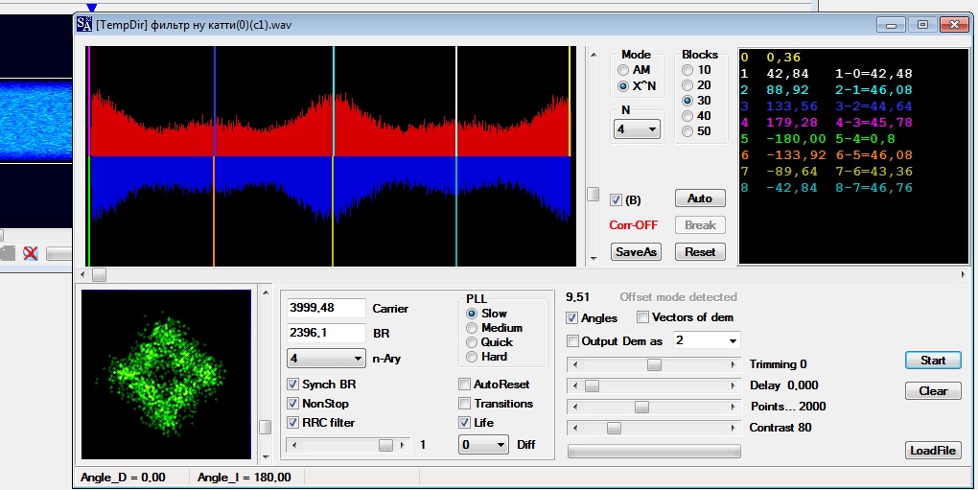This screenshot has width=978, height=490.
Task: Enable Vectors of dem checkbox
Action: [x=642, y=317]
